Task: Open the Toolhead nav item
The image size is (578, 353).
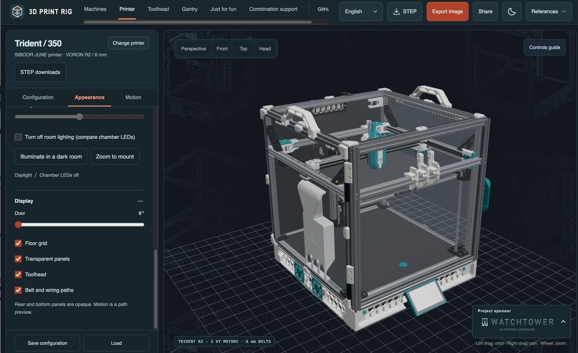Action: [x=158, y=9]
